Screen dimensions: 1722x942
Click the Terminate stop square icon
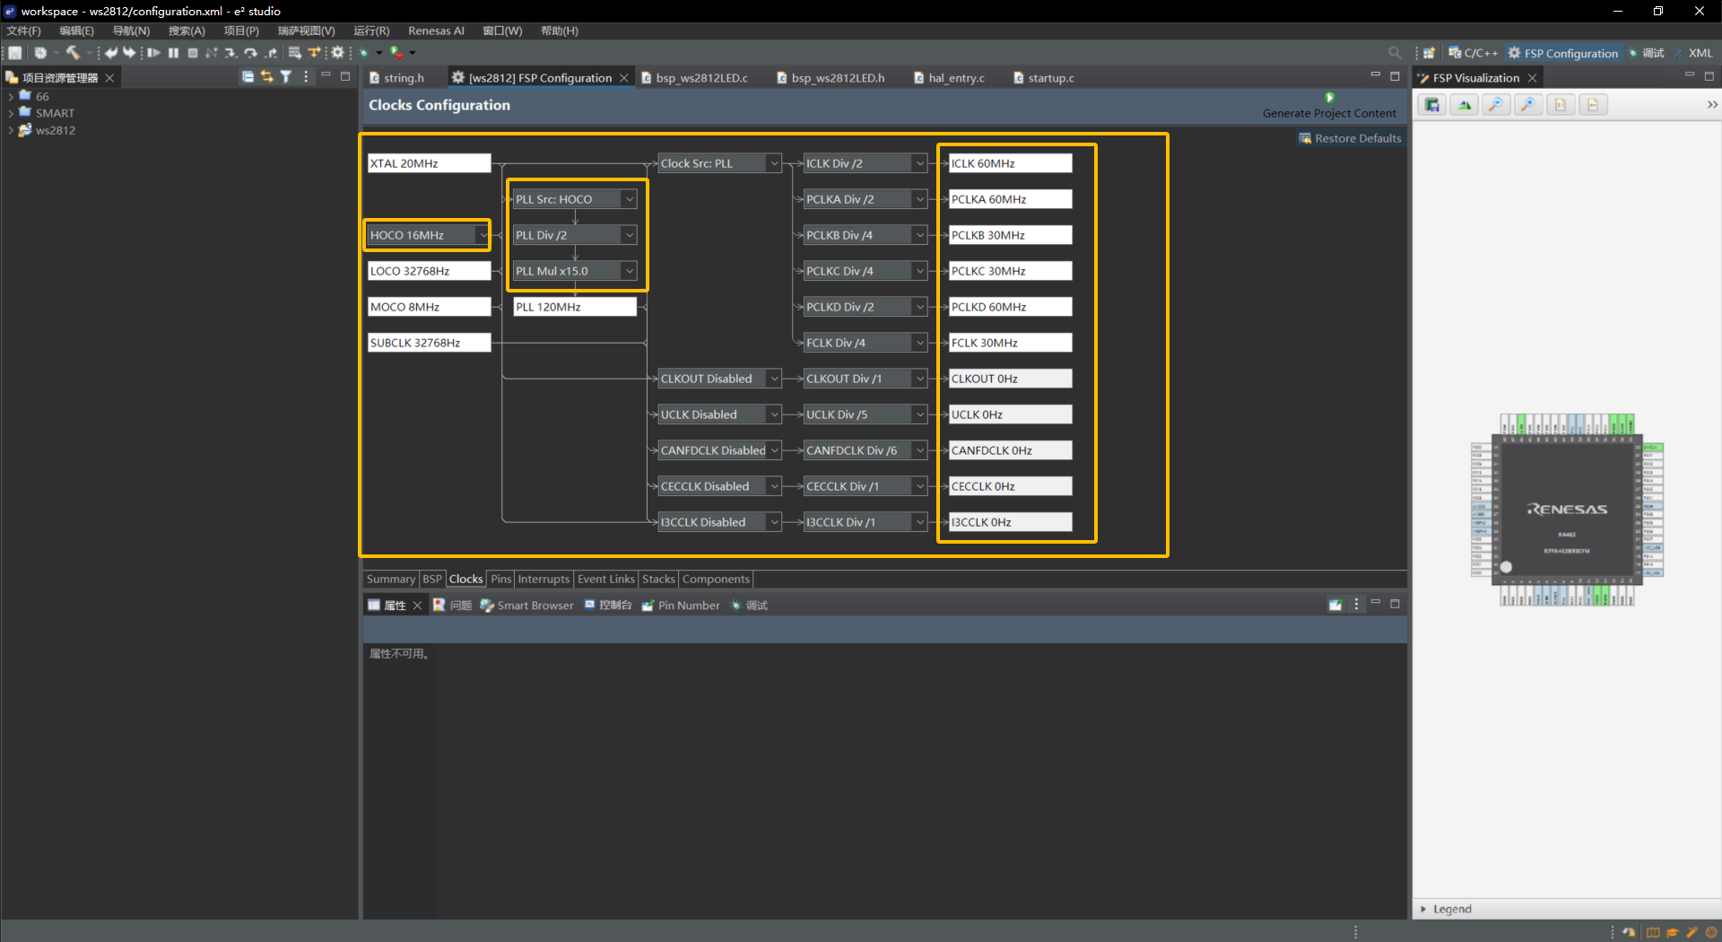tap(192, 53)
